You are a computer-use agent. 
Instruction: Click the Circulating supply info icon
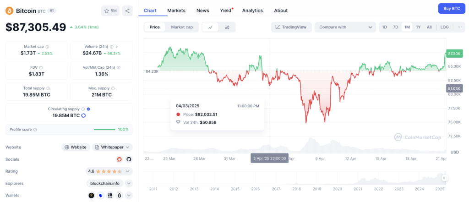point(83,109)
